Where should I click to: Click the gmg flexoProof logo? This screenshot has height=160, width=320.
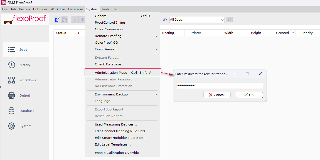coord(25,19)
